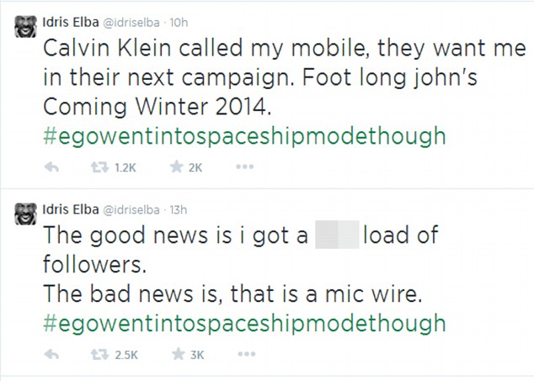Reply to the mic wire tweet
Image resolution: width=534 pixels, height=381 pixels.
(x=51, y=354)
